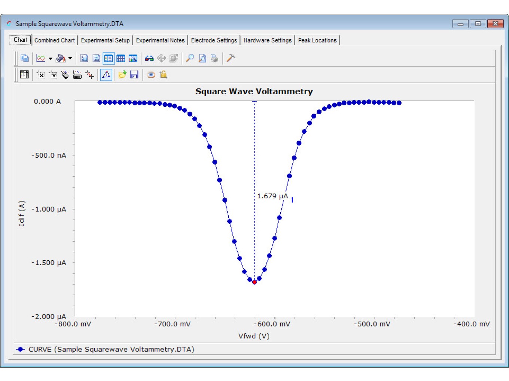Open chart tools with the hammer icon
Viewport: 509px width, 381px height.
point(231,58)
